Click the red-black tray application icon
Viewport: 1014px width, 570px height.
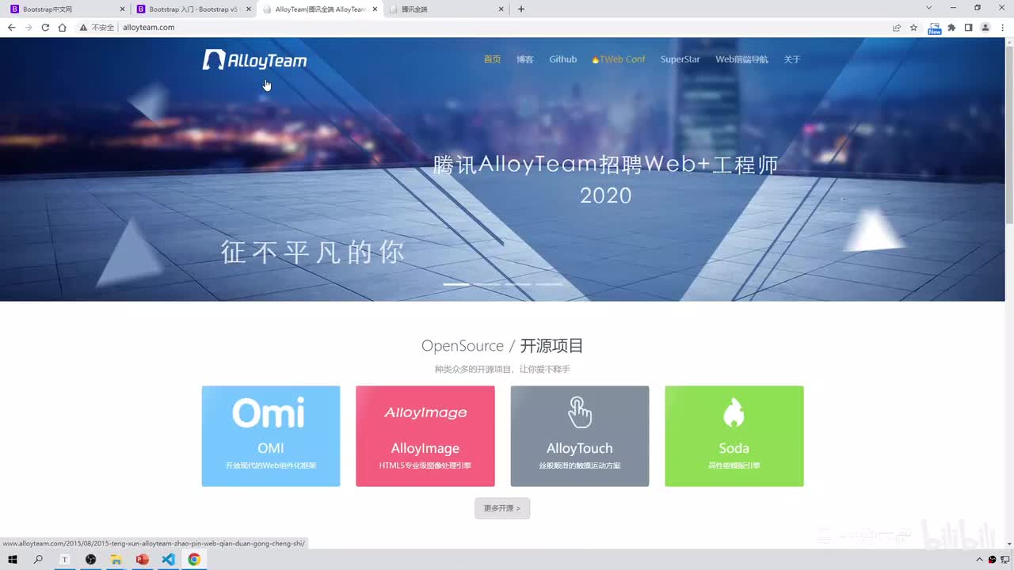coord(993,560)
